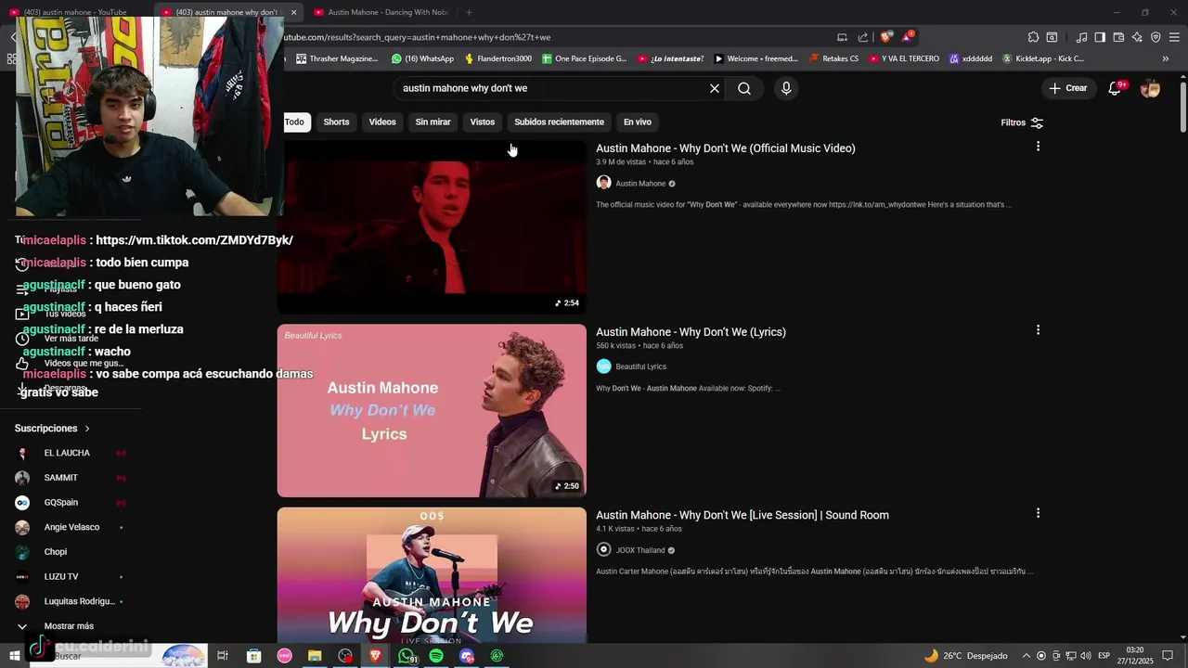Open Why Don't We (Official Music Video) title
Image resolution: width=1188 pixels, height=668 pixels.
click(726, 148)
